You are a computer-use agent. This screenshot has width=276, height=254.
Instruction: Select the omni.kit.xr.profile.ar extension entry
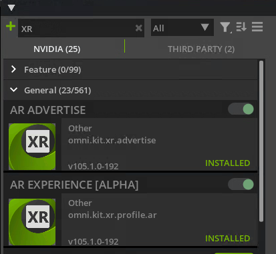tap(160, 219)
